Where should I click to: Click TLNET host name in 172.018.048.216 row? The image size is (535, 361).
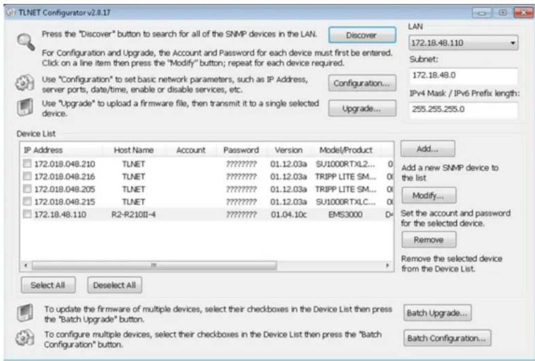134,177
